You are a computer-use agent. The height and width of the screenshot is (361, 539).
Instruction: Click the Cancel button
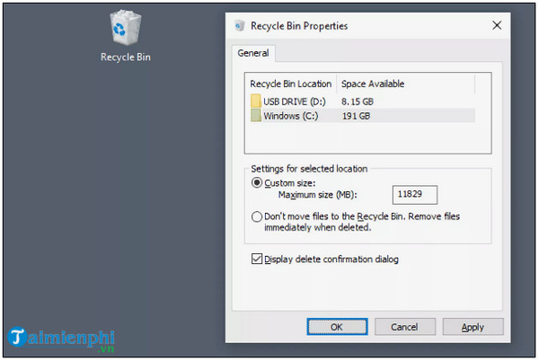pos(404,327)
